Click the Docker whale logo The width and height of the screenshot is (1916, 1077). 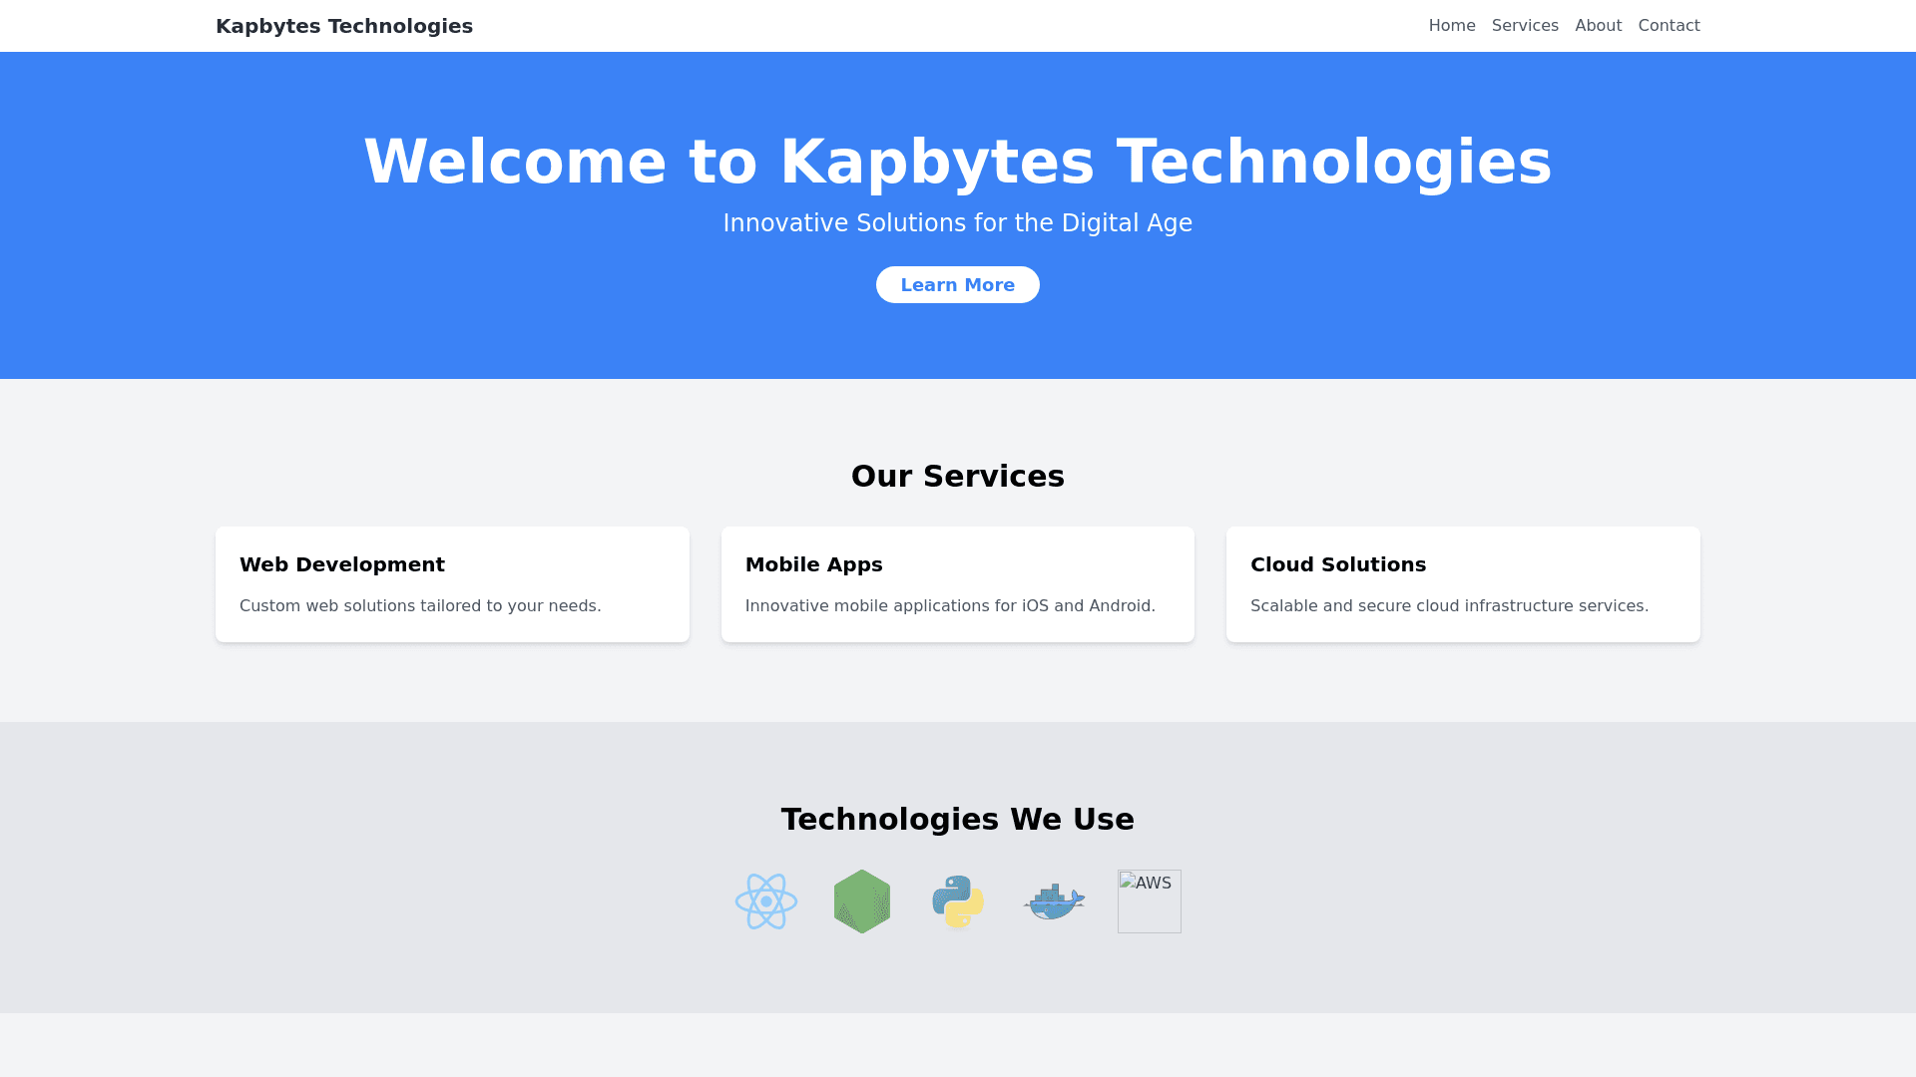point(1054,901)
